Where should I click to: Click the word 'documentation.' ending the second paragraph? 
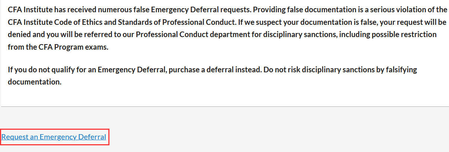pyautogui.click(x=34, y=82)
